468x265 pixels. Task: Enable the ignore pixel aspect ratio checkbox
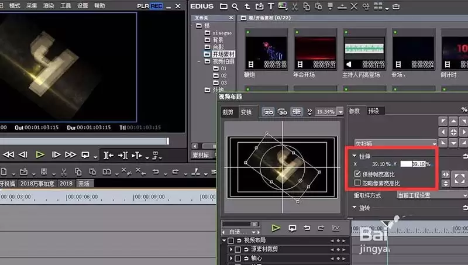tap(357, 183)
